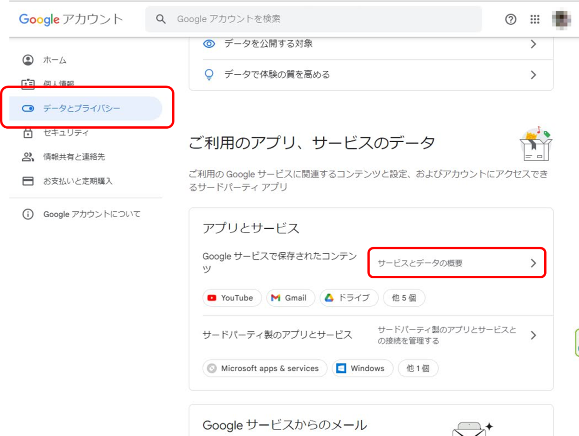Open the データを公開する対象 row
This screenshot has height=436, width=579.
(371, 44)
